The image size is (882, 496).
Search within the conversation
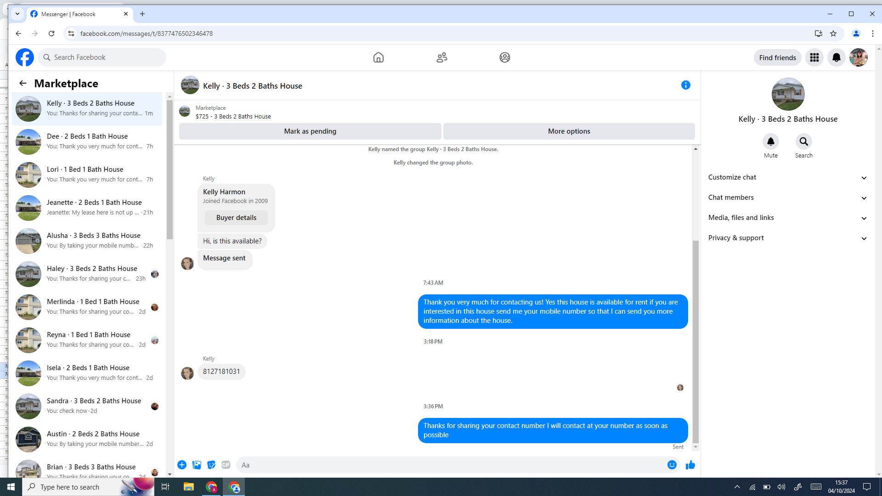tap(803, 141)
